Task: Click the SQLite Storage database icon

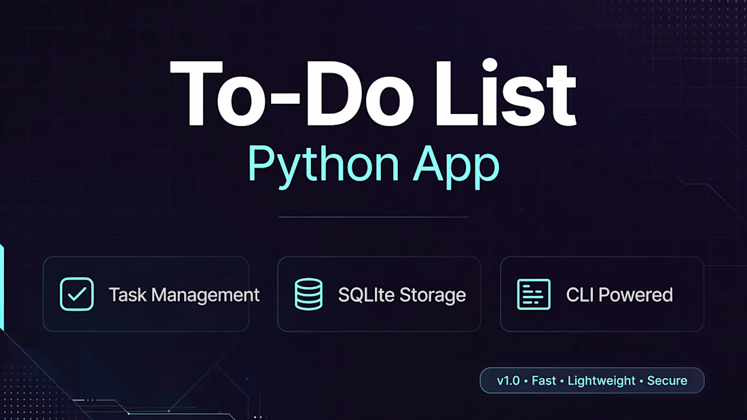Action: (309, 294)
